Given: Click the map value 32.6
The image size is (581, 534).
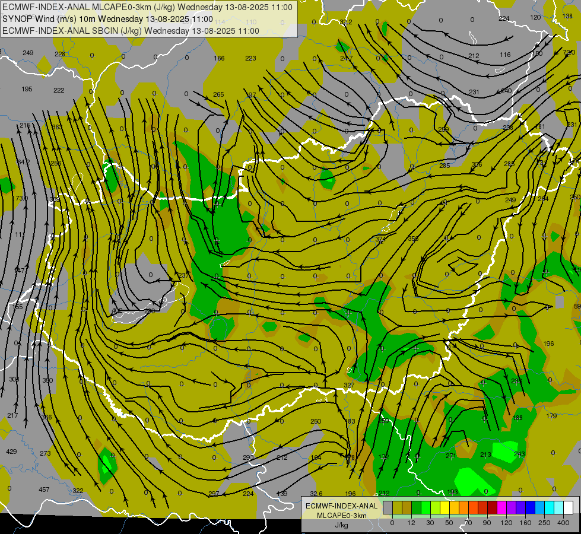Looking at the screenshot, I should 316,494.
